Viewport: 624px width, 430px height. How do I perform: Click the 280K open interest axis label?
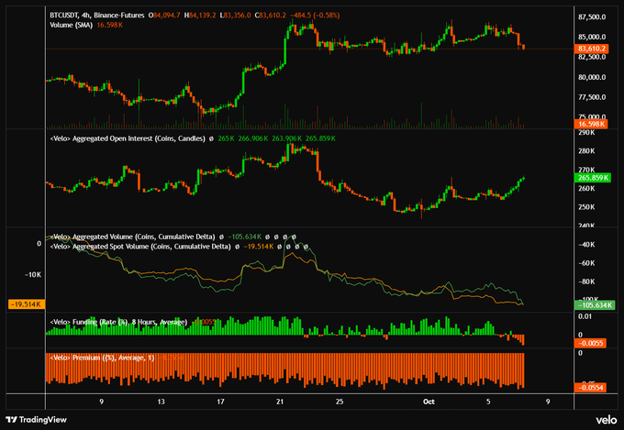(587, 151)
